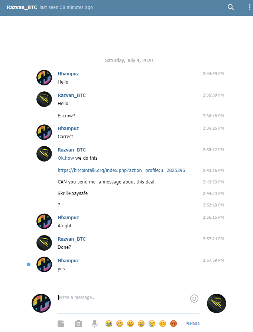Viewport: 253px width, 332px height.
Task: Click the SEND button
Action: point(193,323)
